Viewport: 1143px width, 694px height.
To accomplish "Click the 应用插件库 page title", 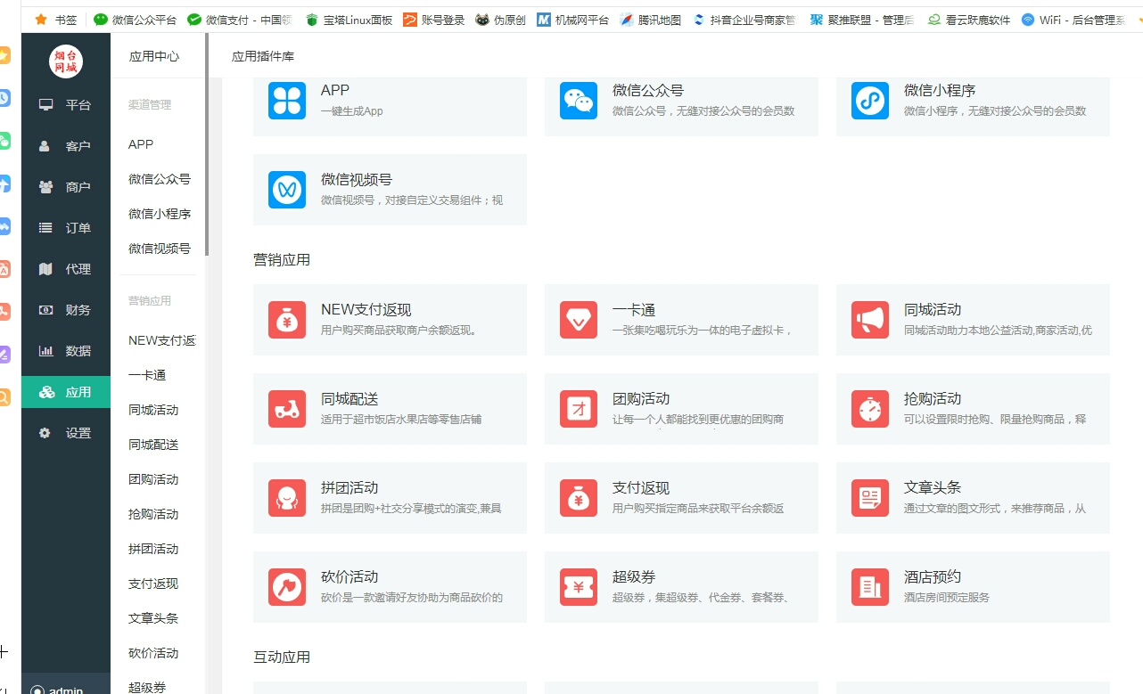I will pyautogui.click(x=263, y=57).
